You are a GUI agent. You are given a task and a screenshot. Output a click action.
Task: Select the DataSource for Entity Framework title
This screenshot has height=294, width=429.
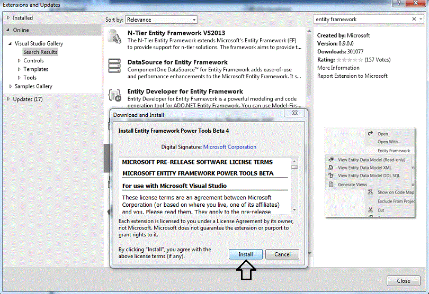177,62
